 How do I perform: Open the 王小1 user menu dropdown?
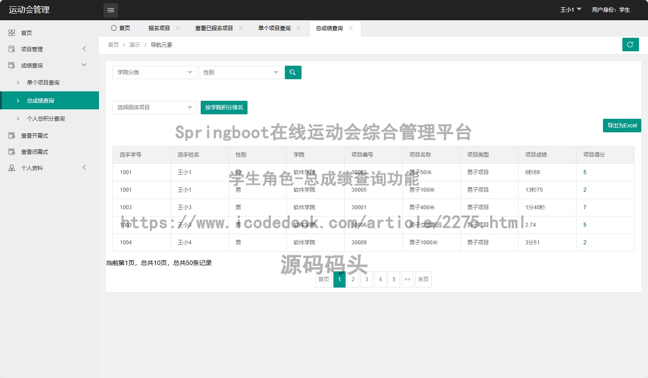[571, 9]
